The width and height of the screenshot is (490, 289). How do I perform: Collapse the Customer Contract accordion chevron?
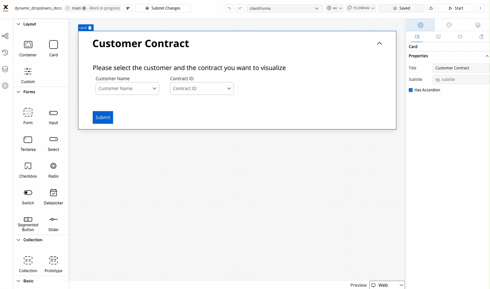tap(379, 44)
